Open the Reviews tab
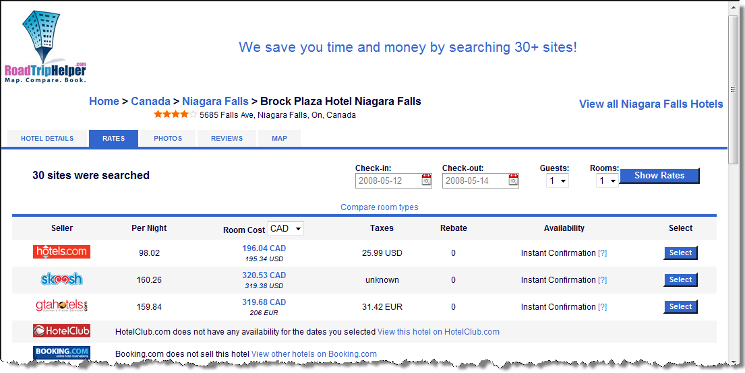745x373 pixels. (227, 139)
